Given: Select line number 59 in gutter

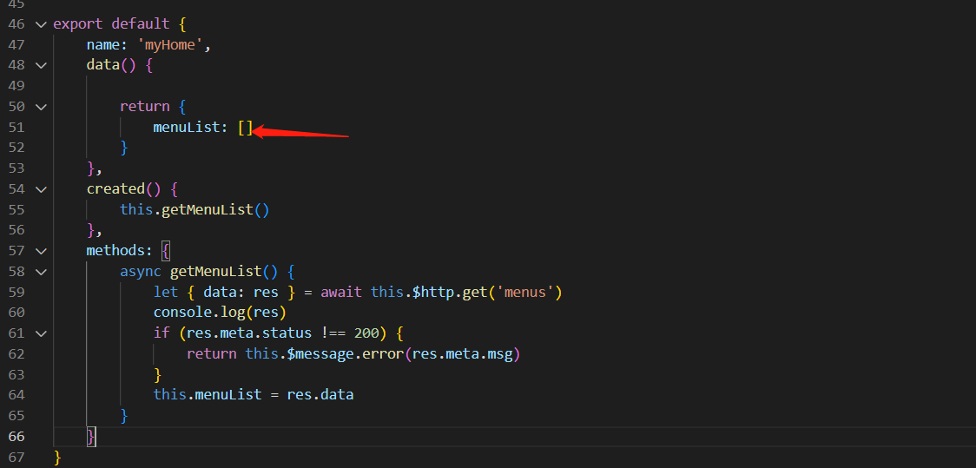Looking at the screenshot, I should pyautogui.click(x=16, y=292).
